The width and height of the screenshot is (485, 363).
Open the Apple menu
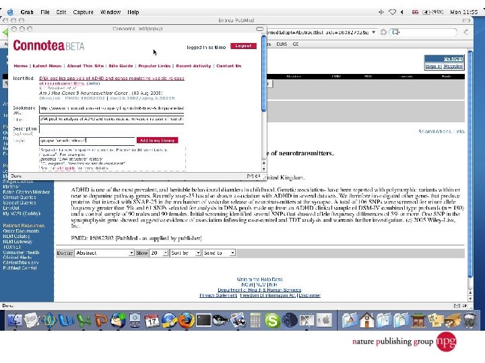click(11, 12)
